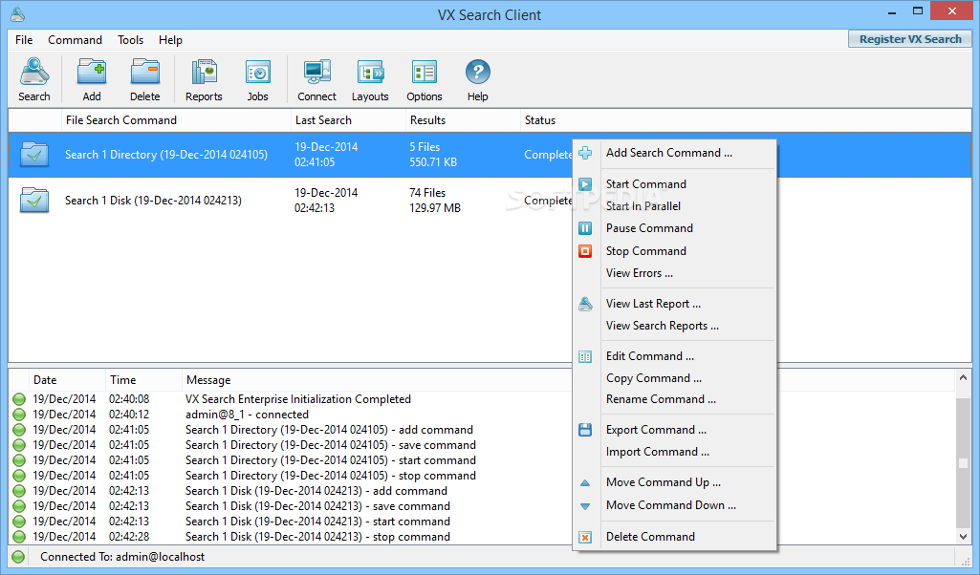
Task: Click the red X icon beside Delete Command
Action: point(585,537)
